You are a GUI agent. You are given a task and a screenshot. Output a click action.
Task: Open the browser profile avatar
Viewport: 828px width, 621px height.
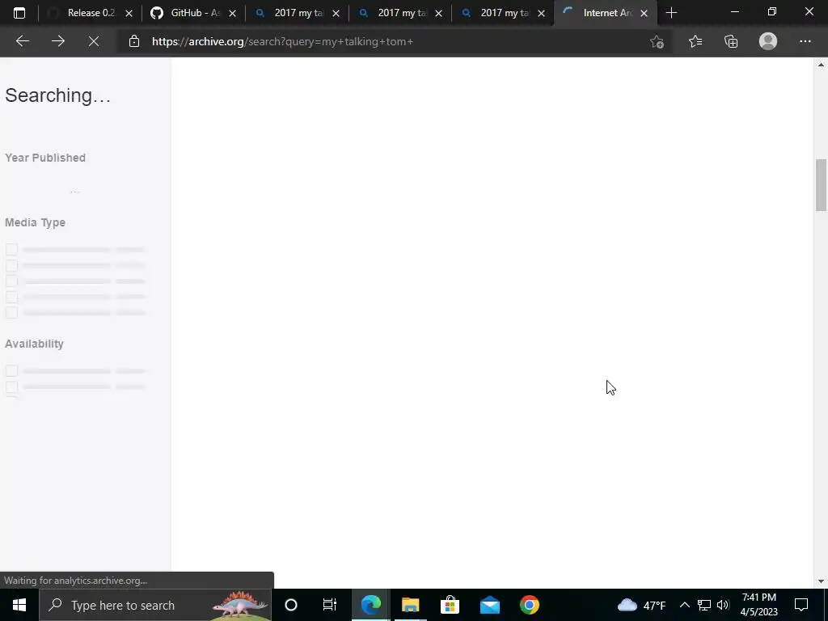click(768, 41)
